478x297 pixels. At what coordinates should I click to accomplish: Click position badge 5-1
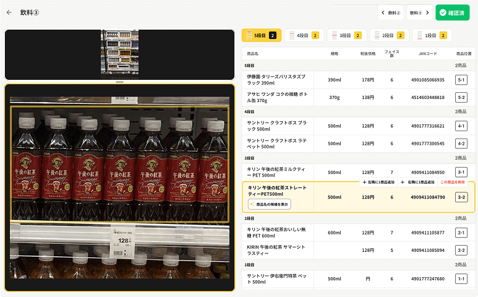click(461, 80)
